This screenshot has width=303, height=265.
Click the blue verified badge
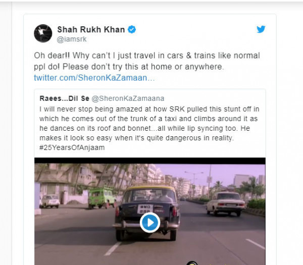[x=131, y=30]
